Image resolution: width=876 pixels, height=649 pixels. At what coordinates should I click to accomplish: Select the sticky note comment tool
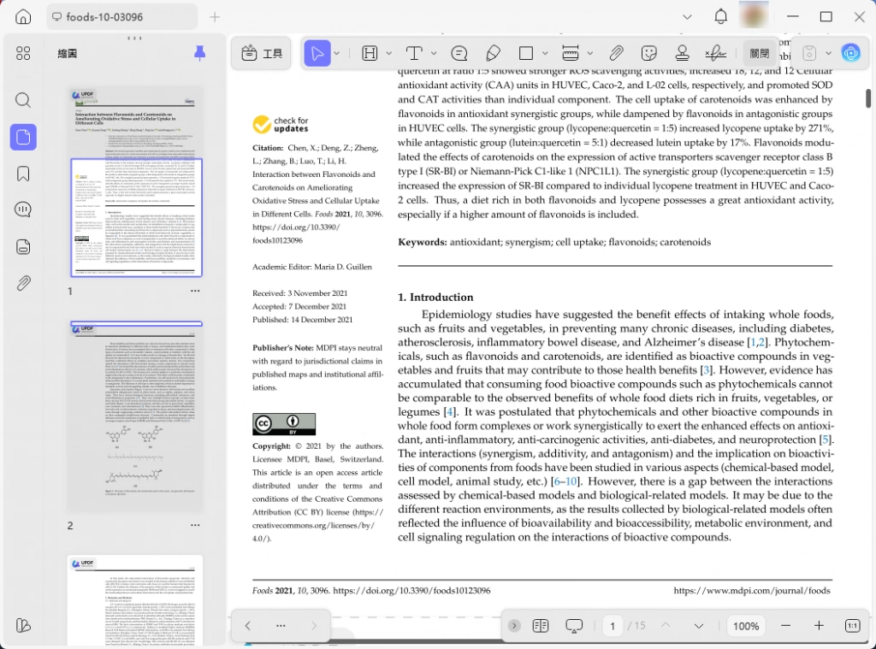point(459,54)
